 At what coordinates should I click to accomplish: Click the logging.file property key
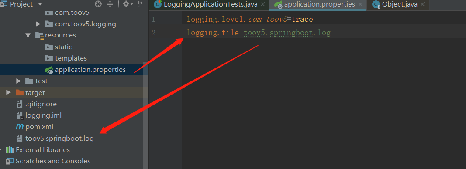pyautogui.click(x=213, y=33)
